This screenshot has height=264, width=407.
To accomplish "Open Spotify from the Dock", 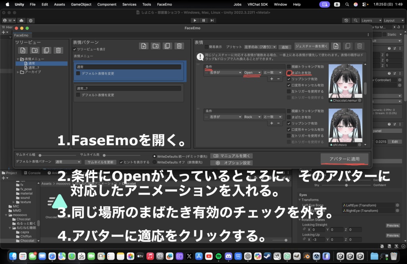I will click(x=219, y=256).
